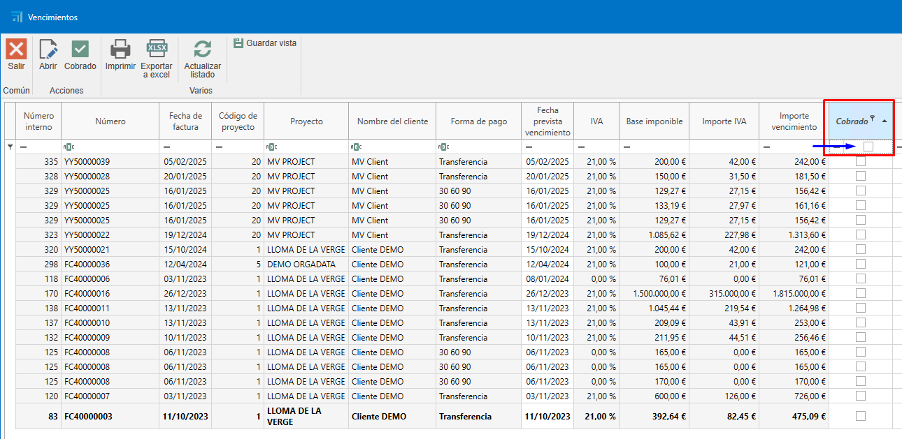The image size is (902, 439).
Task: Select the cell showing 392,64 €
Action: click(x=654, y=416)
